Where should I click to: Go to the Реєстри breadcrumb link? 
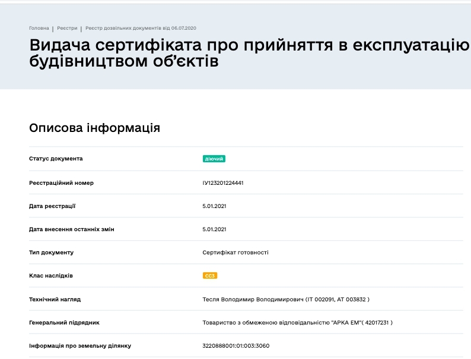click(x=67, y=28)
